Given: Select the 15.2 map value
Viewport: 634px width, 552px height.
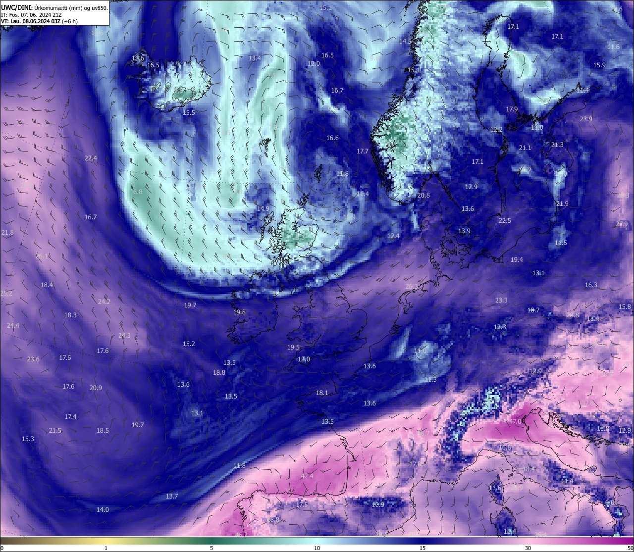Looking at the screenshot, I should (x=189, y=344).
